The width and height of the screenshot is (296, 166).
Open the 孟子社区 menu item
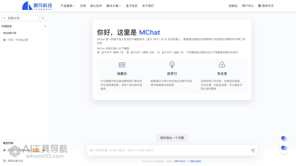coord(132,6)
